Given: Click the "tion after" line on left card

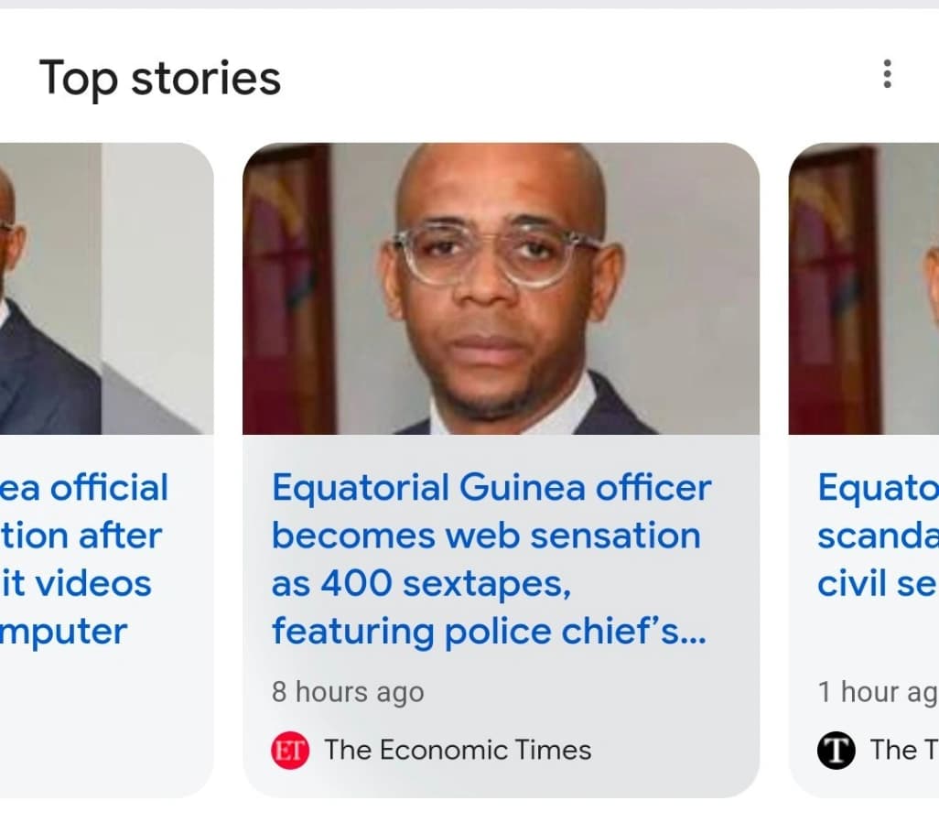Looking at the screenshot, I should pos(81,535).
